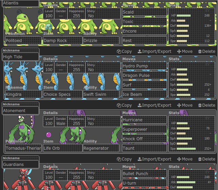Change the Life Orb item field

tap(63, 148)
